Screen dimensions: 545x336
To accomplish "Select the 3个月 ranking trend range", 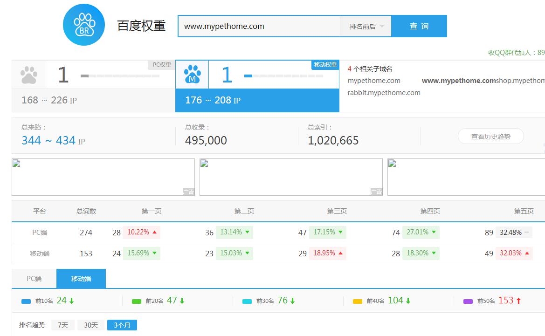I will pos(122,325).
